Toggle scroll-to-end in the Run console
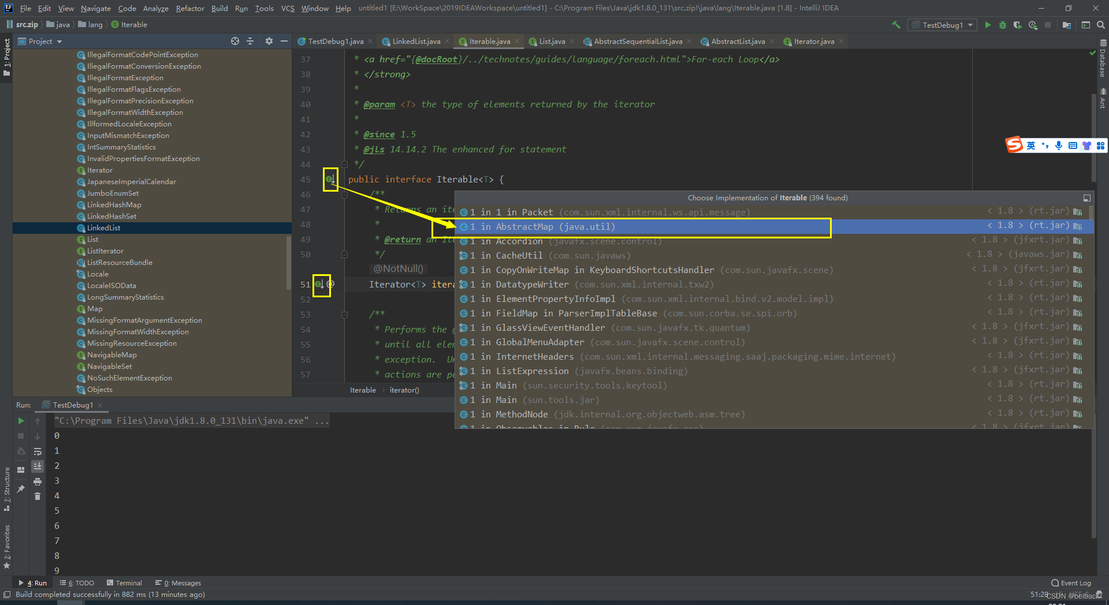 coord(38,466)
